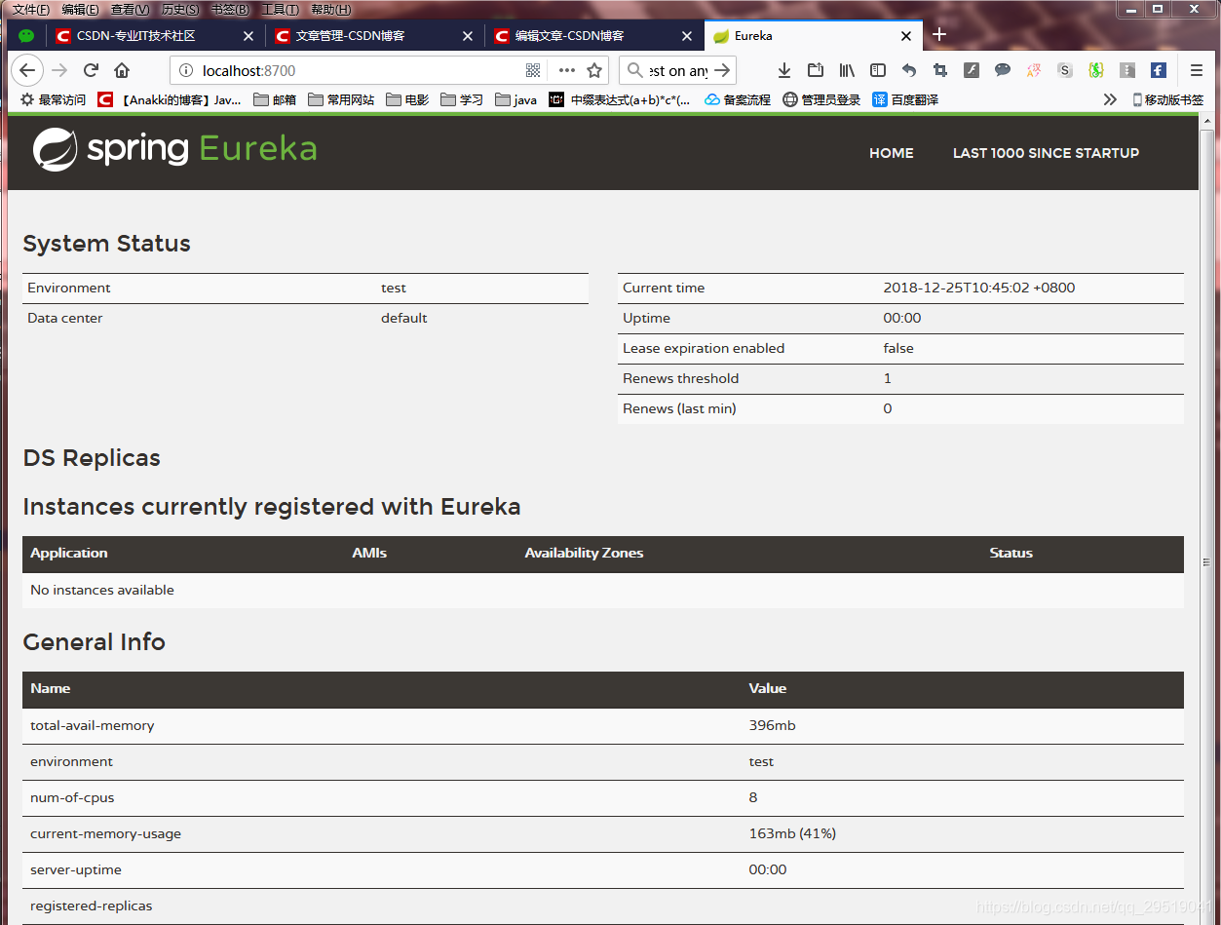1221x925 pixels.
Task: Open the 备案流程 bookmark
Action: [x=738, y=99]
